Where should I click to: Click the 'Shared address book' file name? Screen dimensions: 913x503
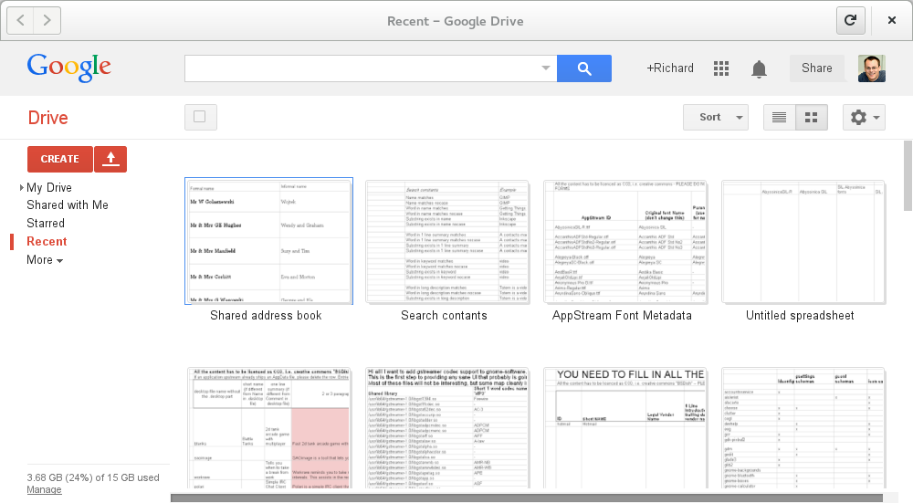(266, 316)
